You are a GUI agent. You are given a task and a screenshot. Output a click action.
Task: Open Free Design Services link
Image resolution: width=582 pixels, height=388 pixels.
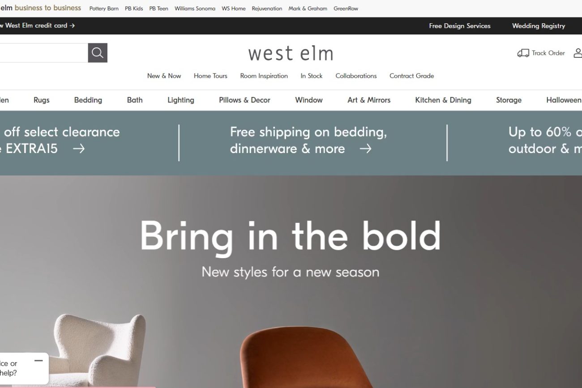(x=460, y=26)
